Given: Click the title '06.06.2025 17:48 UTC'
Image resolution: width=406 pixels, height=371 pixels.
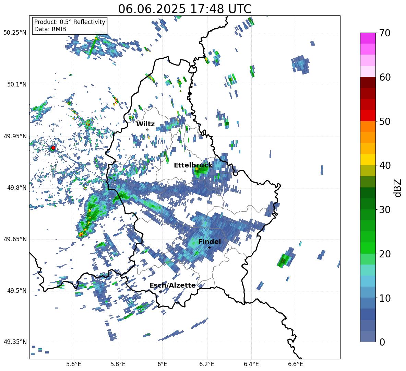Looking at the screenshot, I should tap(184, 9).
